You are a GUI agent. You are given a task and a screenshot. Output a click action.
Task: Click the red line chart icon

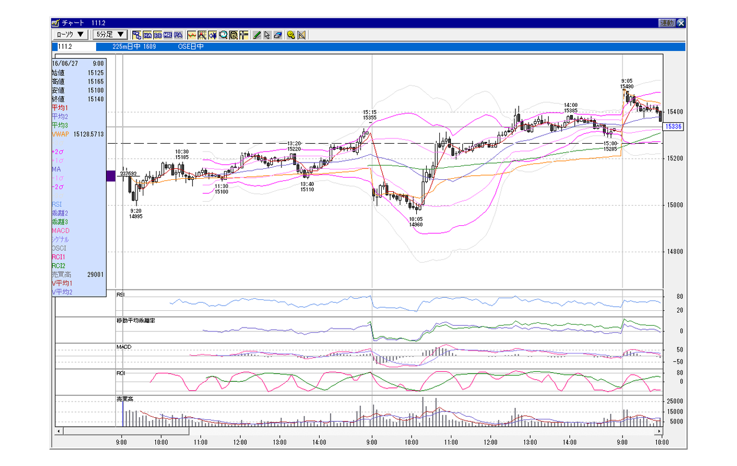[x=192, y=34]
